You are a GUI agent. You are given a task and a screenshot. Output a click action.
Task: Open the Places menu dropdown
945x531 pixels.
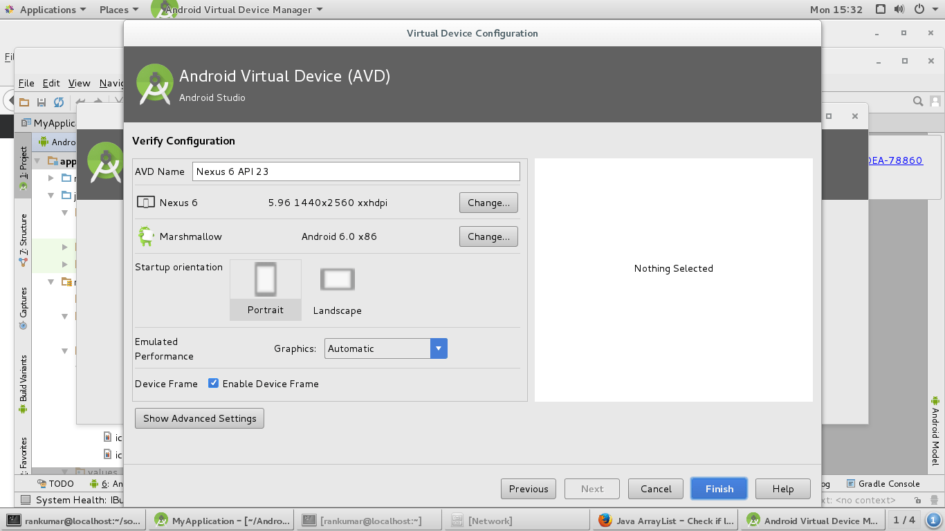point(119,10)
